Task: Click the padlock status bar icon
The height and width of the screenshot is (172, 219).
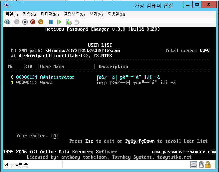Action: pos(208,165)
